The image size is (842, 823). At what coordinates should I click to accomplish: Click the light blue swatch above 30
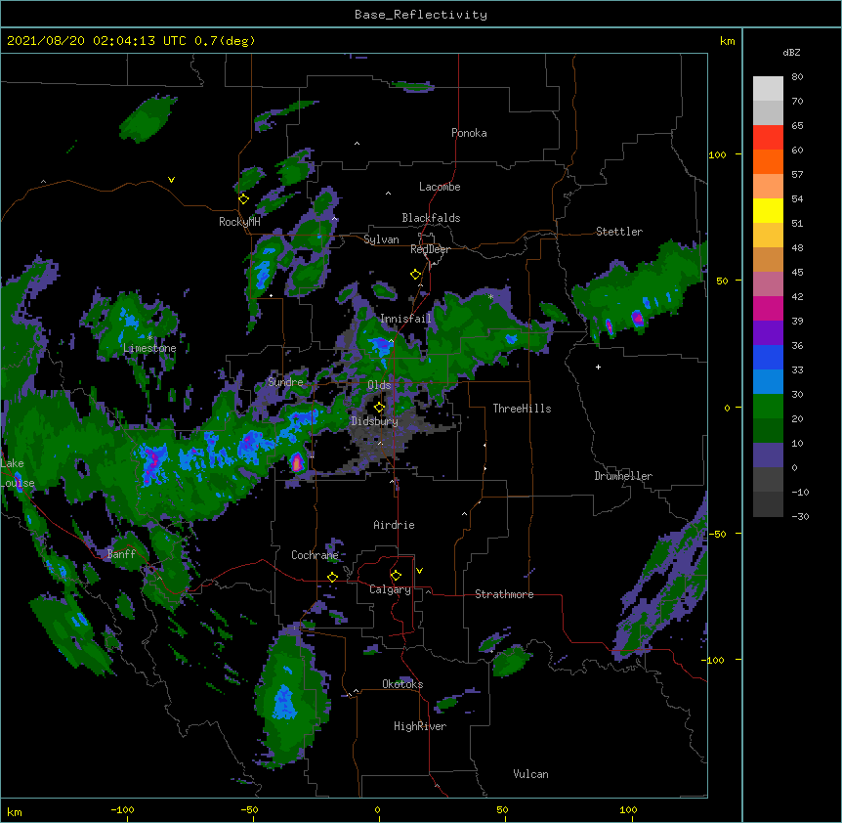pos(768,381)
